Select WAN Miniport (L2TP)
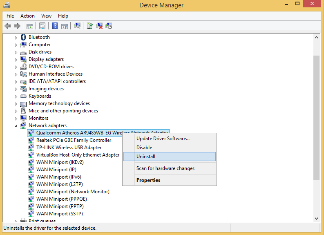 coord(60,184)
